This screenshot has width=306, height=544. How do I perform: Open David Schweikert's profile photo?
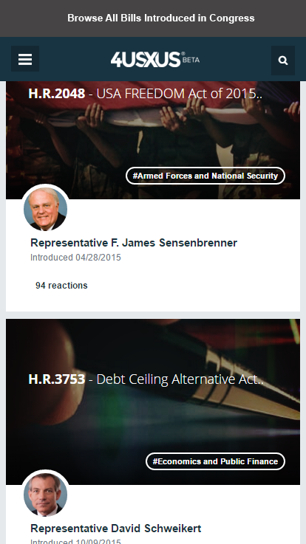pyautogui.click(x=46, y=495)
